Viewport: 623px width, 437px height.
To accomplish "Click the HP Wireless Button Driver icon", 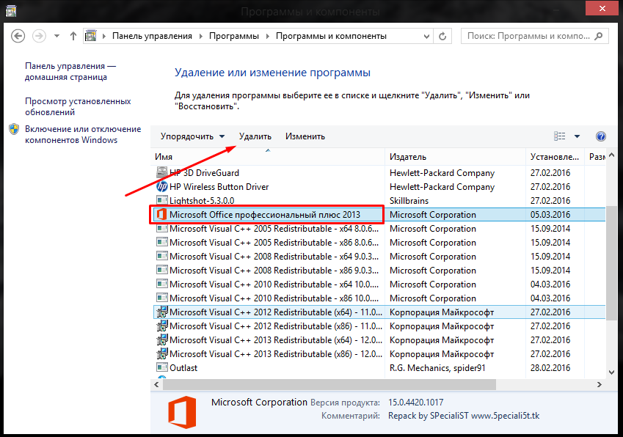I will click(162, 187).
